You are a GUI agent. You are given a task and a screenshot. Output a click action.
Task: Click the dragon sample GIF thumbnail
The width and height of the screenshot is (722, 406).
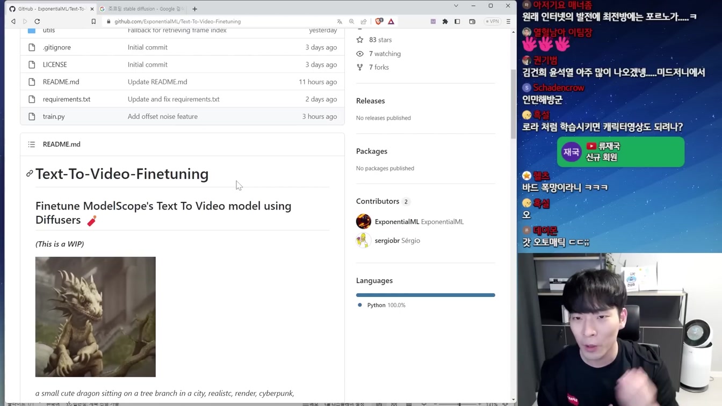pyautogui.click(x=96, y=317)
